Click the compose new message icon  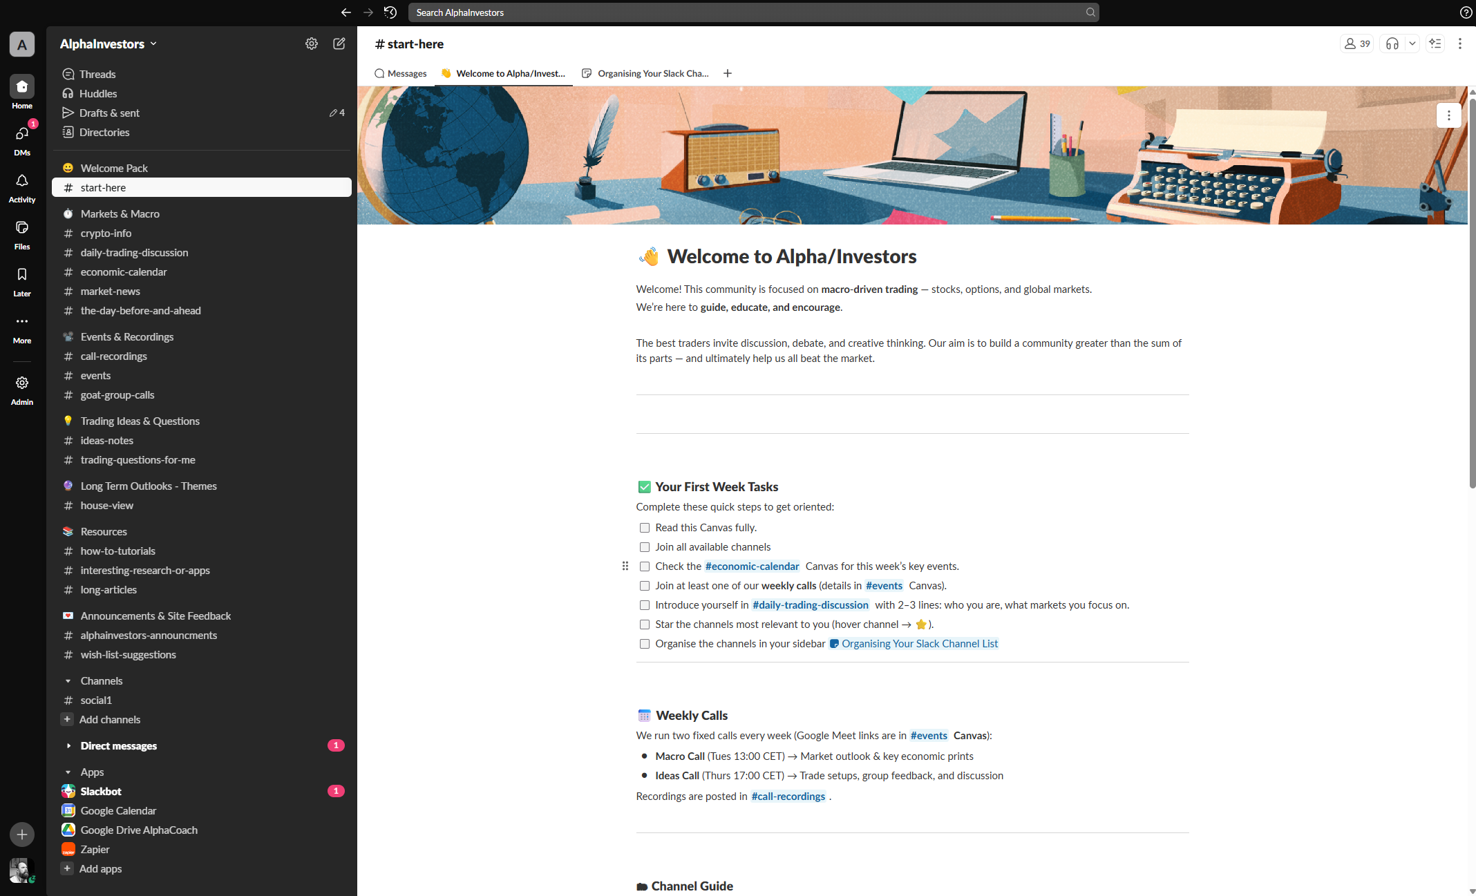(339, 44)
